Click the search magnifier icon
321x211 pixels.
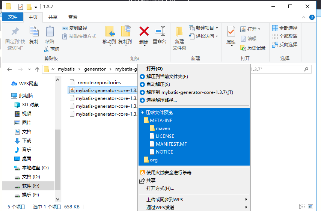pyautogui.click(x=306, y=69)
